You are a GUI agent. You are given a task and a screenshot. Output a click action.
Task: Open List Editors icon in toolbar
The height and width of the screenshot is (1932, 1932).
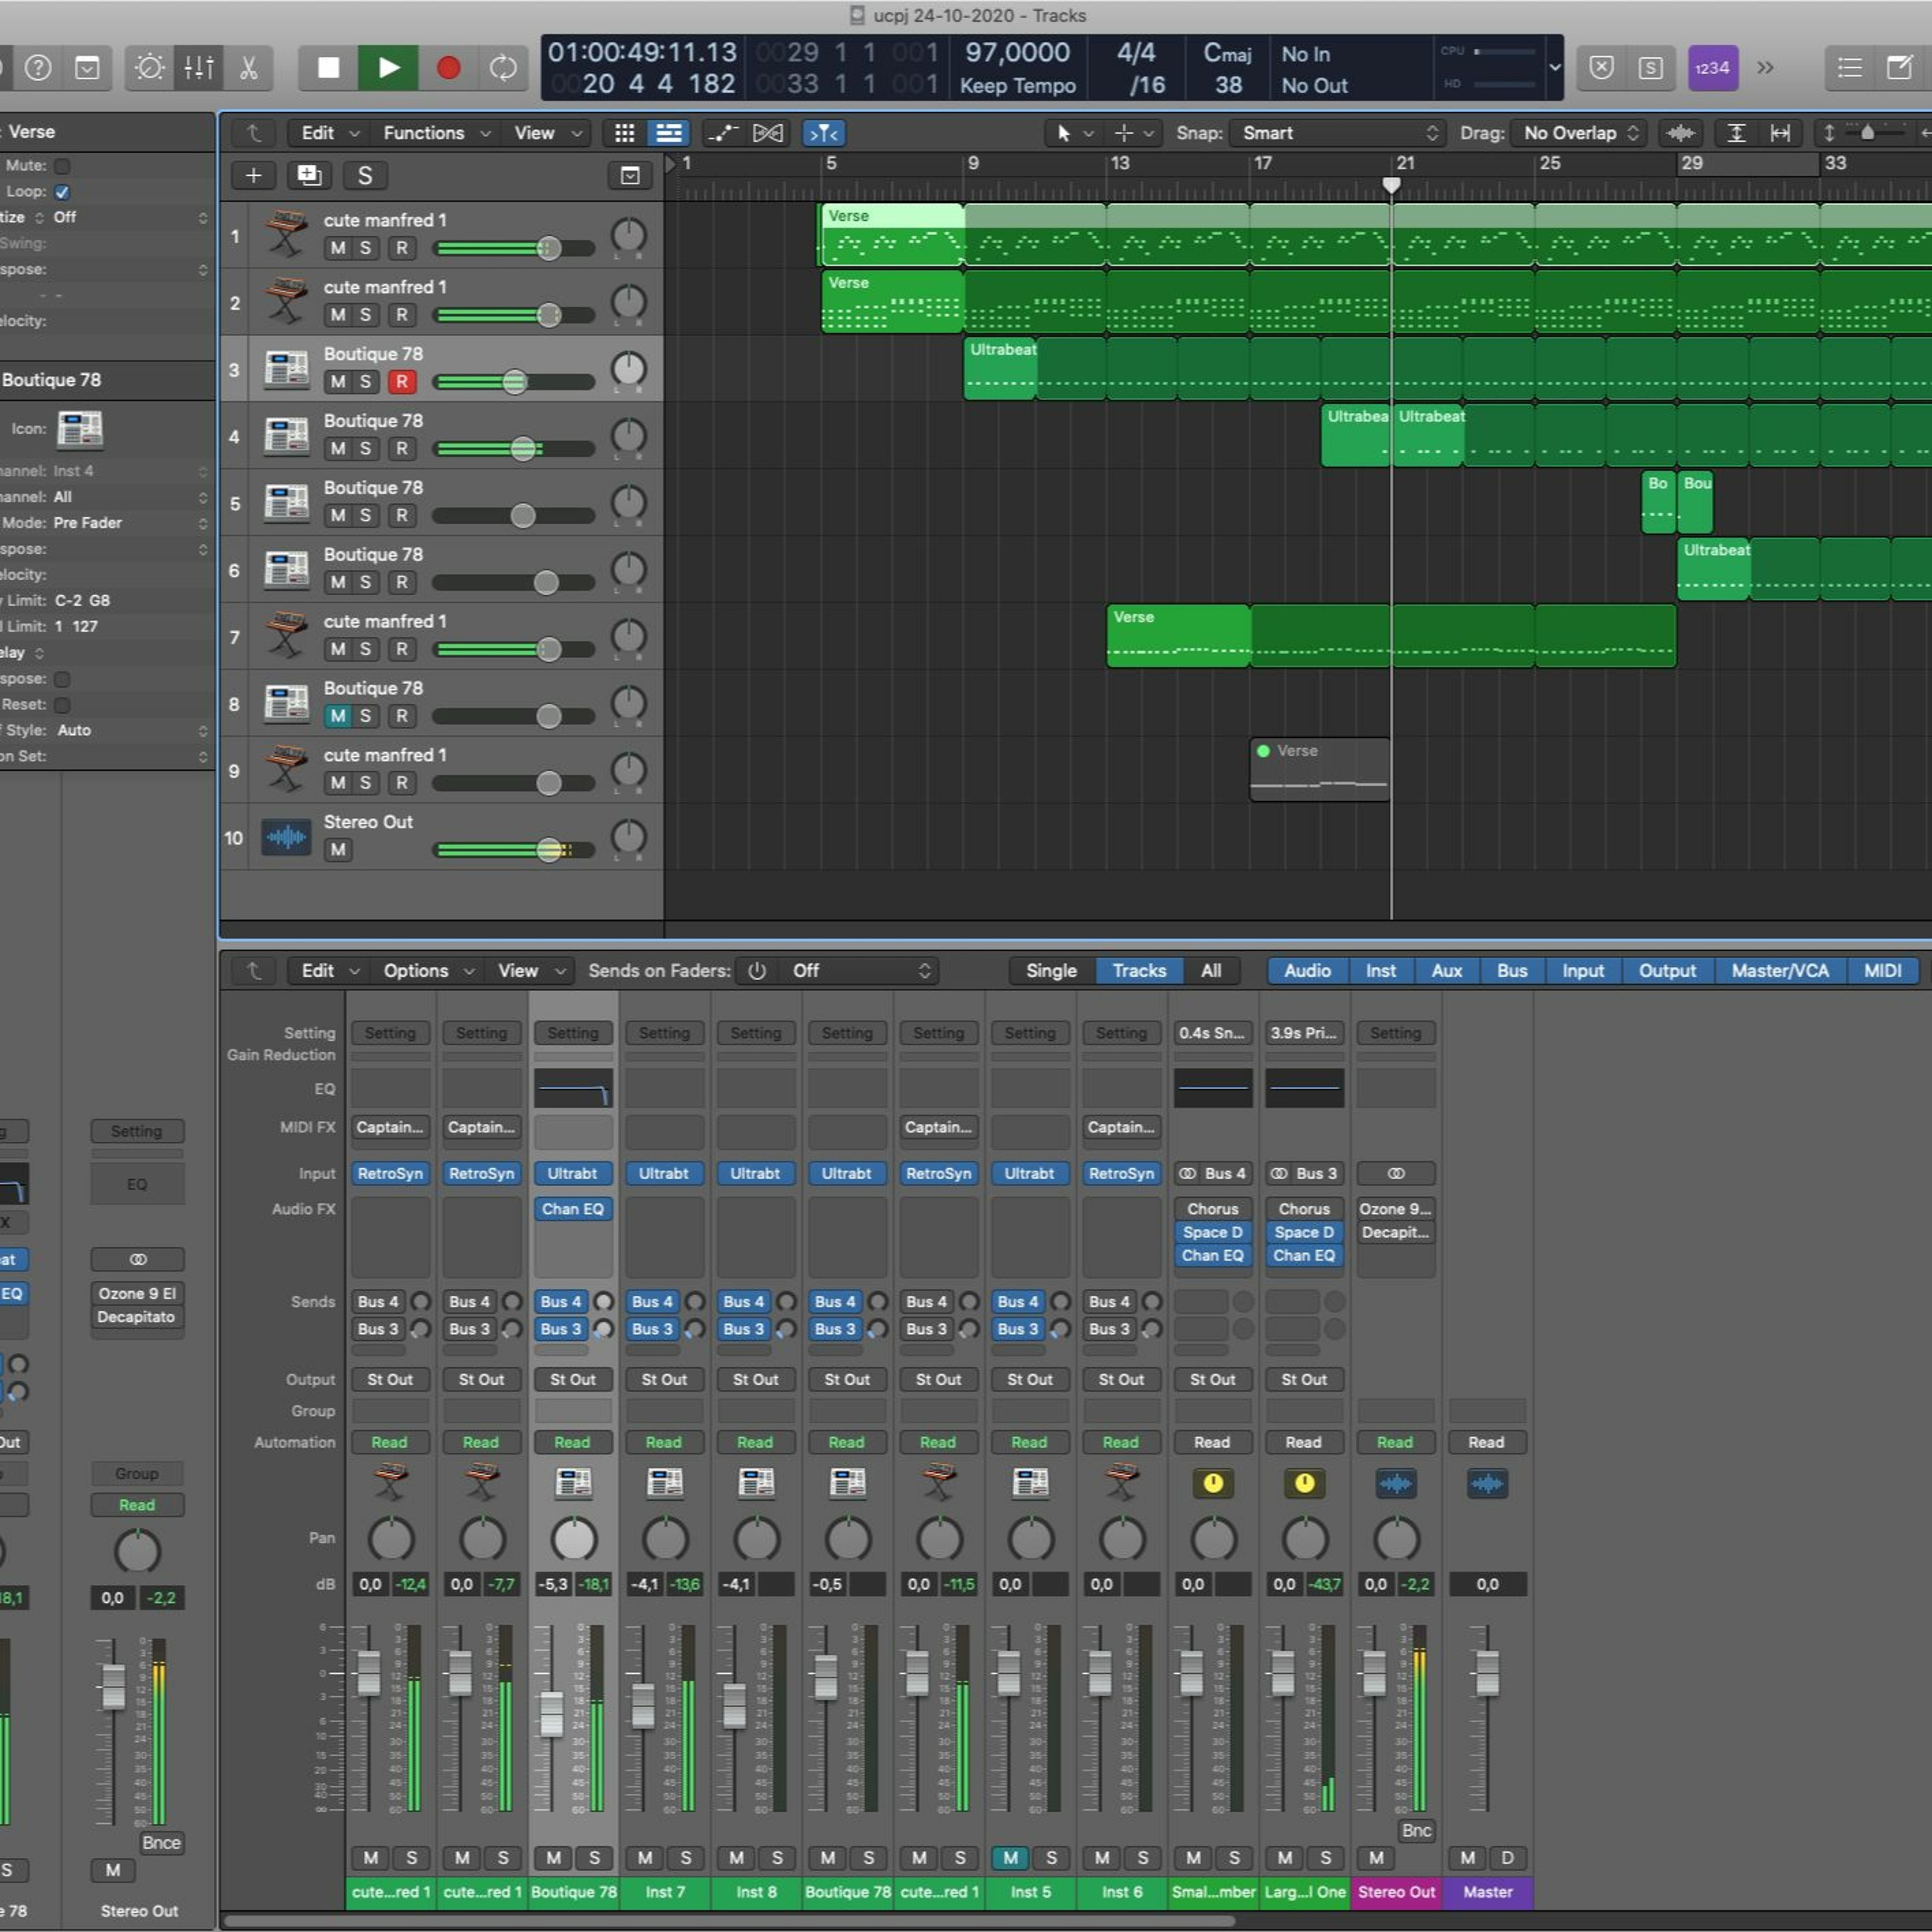pyautogui.click(x=1849, y=68)
